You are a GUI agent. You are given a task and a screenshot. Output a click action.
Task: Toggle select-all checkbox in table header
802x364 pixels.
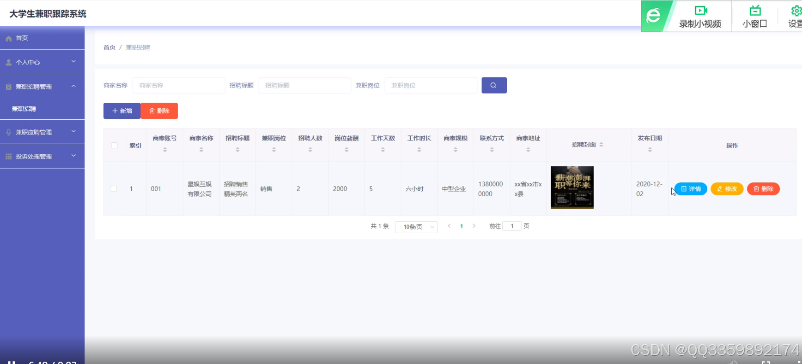[x=114, y=146]
